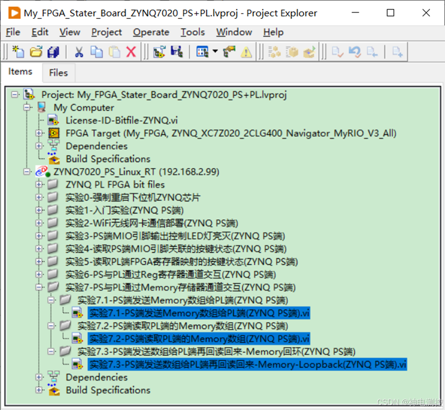Collapse the 实验7.3 subfolder

click(x=51, y=351)
